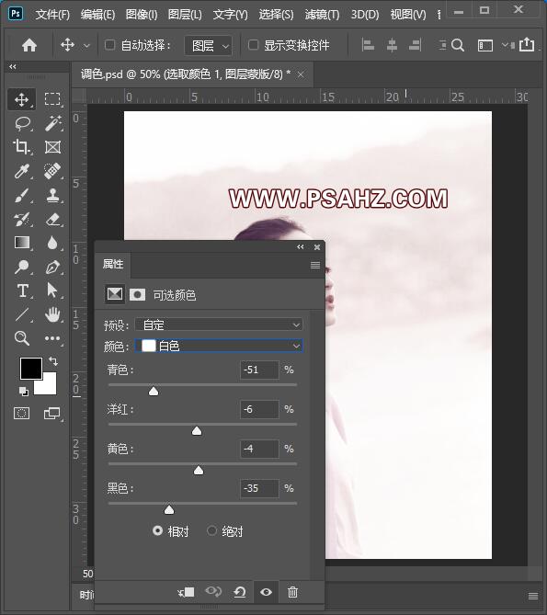The width and height of the screenshot is (547, 615).
Task: Select the Frame tool
Action: coord(52,147)
